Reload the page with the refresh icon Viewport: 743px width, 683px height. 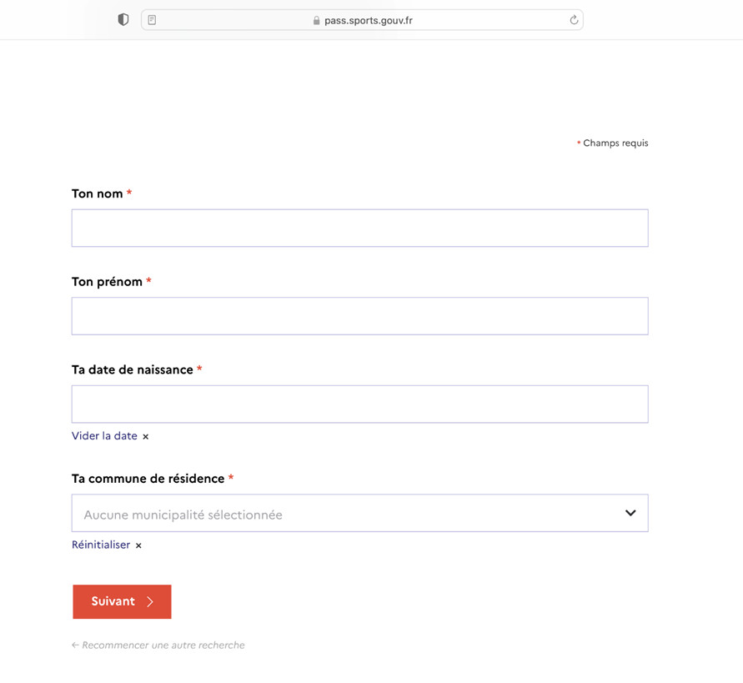point(574,20)
